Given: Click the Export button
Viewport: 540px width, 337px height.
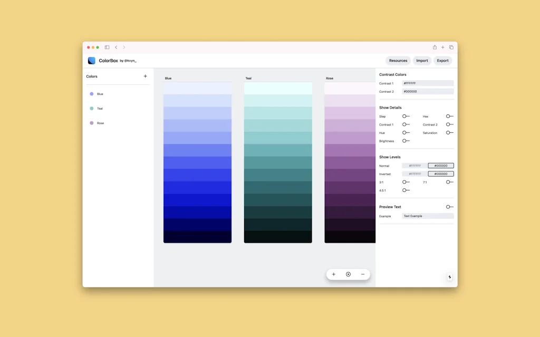Looking at the screenshot, I should pyautogui.click(x=442, y=60).
